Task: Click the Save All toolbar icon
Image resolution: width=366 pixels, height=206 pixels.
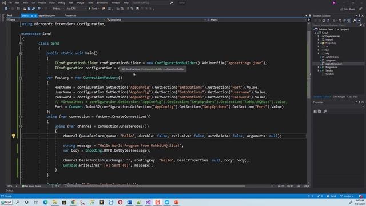Action: pos(33,9)
